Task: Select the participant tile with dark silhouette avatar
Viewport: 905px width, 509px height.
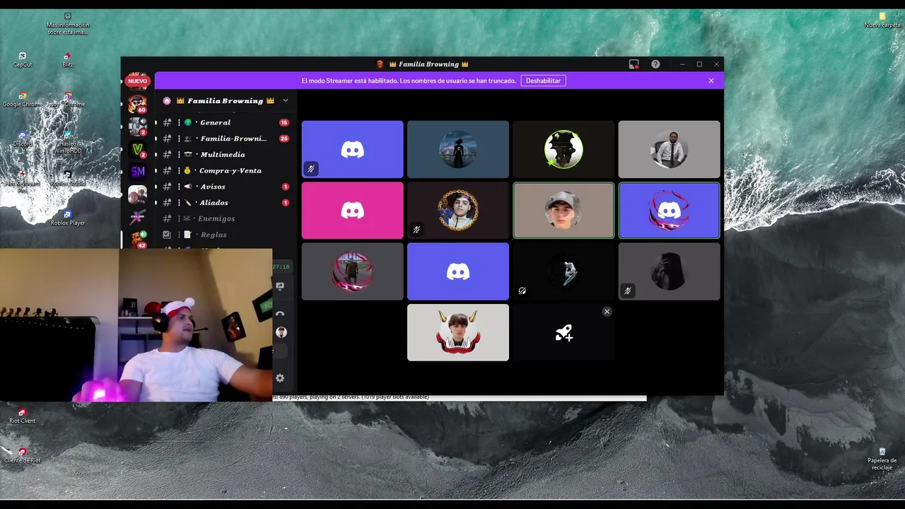Action: 669,271
